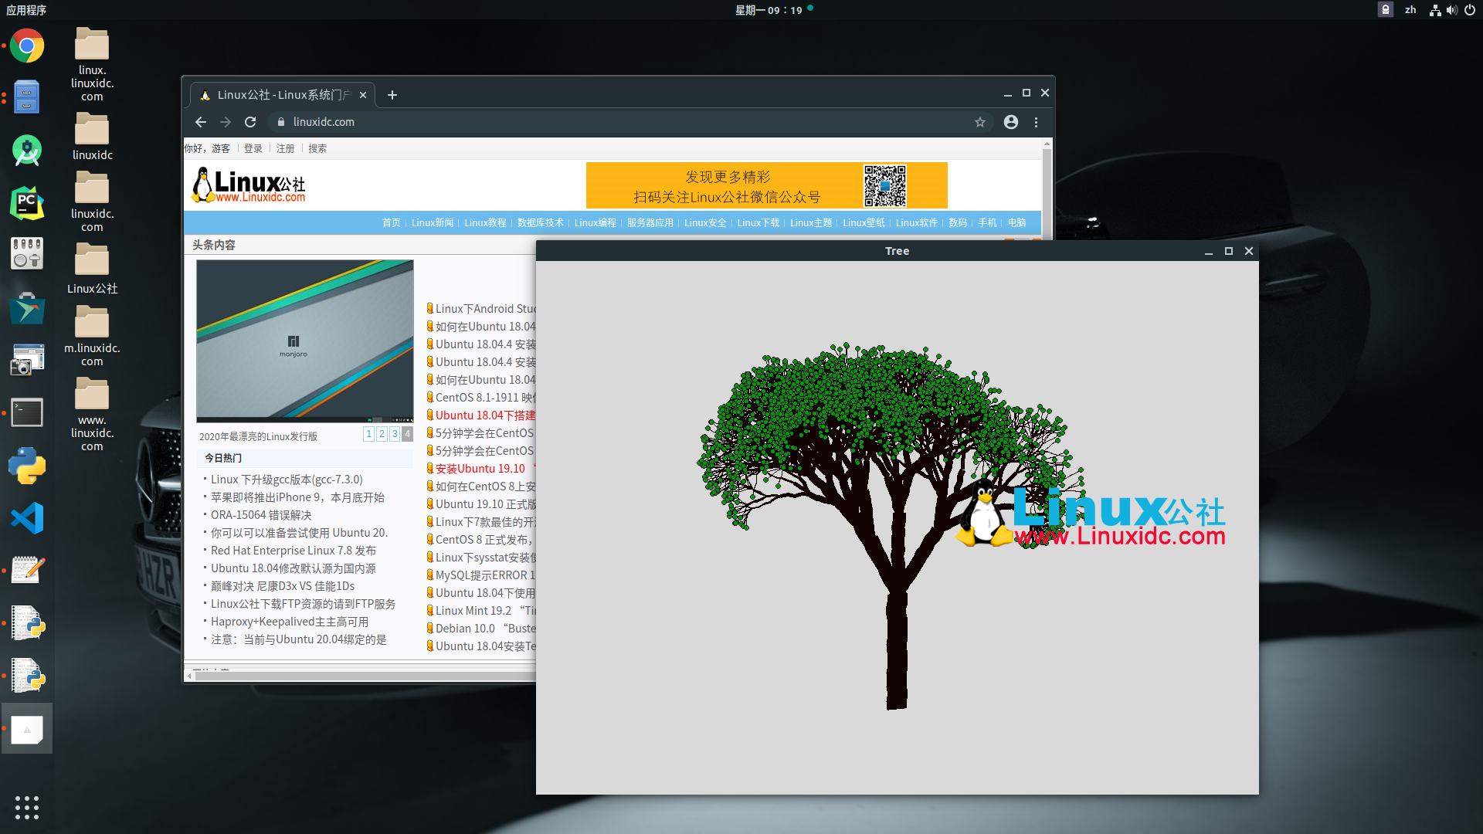Open article Red Hat Enterprise Linux 7.8 发布
Image resolution: width=1483 pixels, height=834 pixels.
294,551
